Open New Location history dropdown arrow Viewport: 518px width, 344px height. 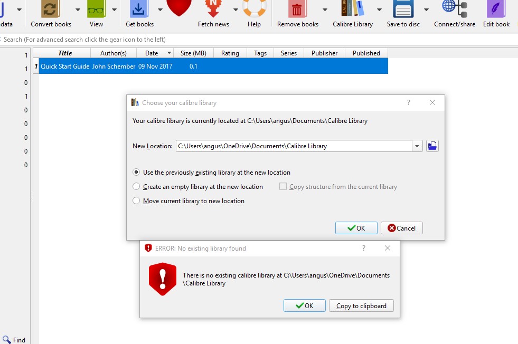[417, 146]
